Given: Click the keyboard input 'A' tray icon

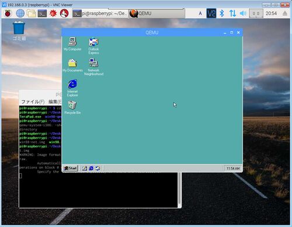Looking at the screenshot, I should click(200, 13).
